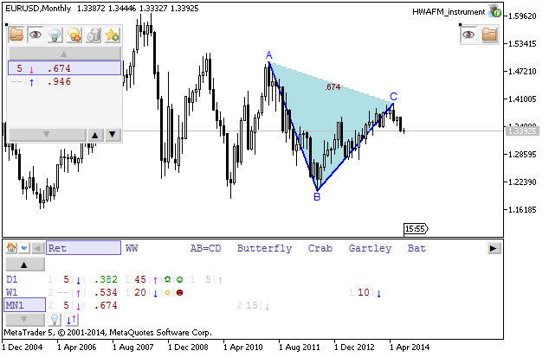
Task: Click the up/down arrows icon in bottom panel
Action: [x=73, y=319]
